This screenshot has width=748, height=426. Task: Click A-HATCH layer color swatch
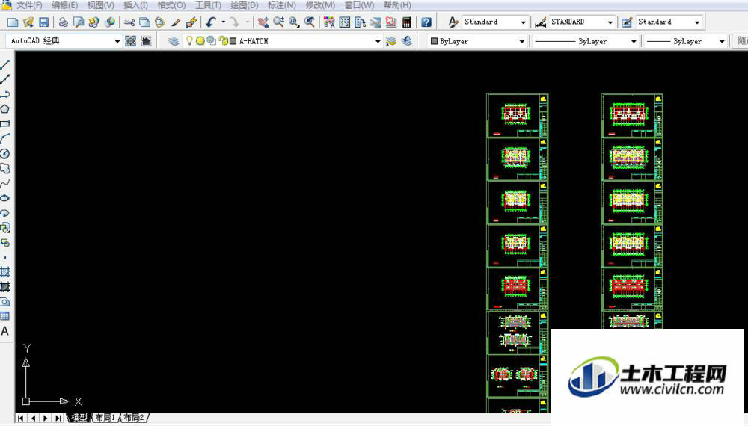tap(233, 41)
